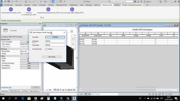This screenshot has height=101, width=180.
Task: Click the Formatting Edit button
Action: pyautogui.click(x=30, y=65)
